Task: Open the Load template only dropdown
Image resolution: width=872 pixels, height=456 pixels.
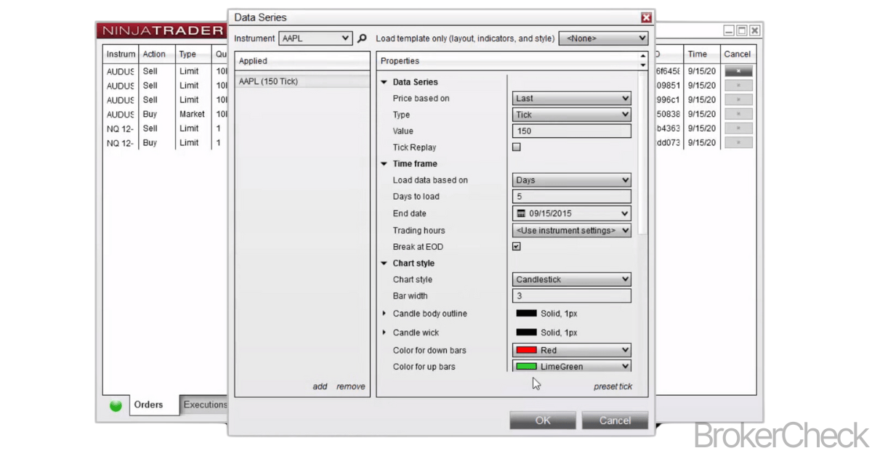Action: click(x=603, y=38)
